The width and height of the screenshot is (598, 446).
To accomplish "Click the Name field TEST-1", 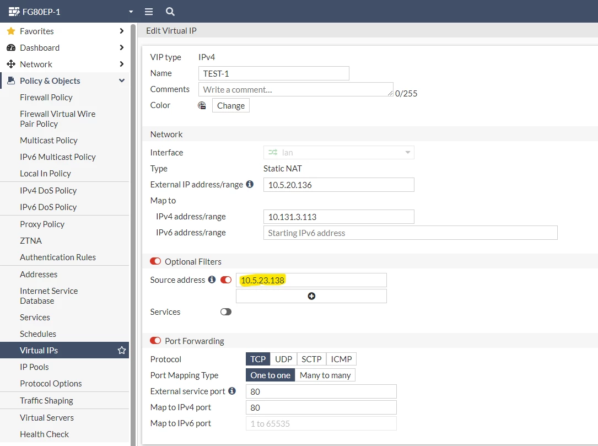I will tap(273, 73).
